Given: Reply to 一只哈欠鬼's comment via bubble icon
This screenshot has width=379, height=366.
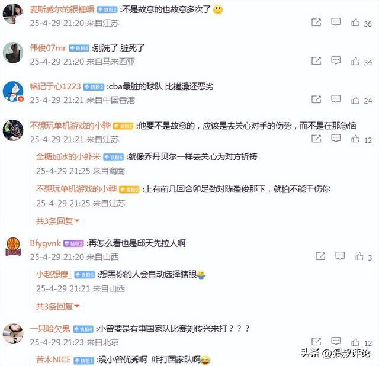Looking at the screenshot, I should [x=336, y=341].
